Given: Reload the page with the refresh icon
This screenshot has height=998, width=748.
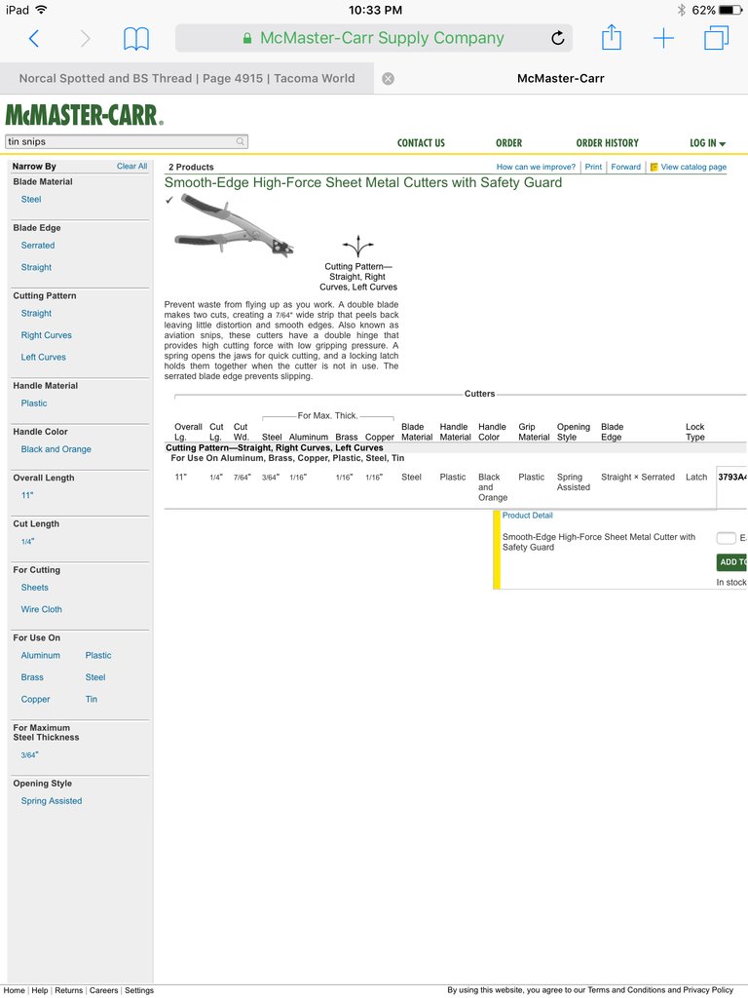Looking at the screenshot, I should point(558,38).
